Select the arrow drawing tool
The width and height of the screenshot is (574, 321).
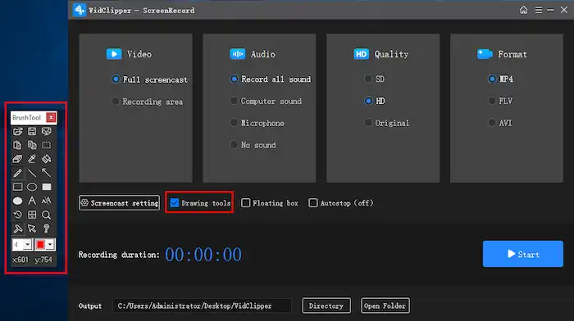(x=47, y=173)
